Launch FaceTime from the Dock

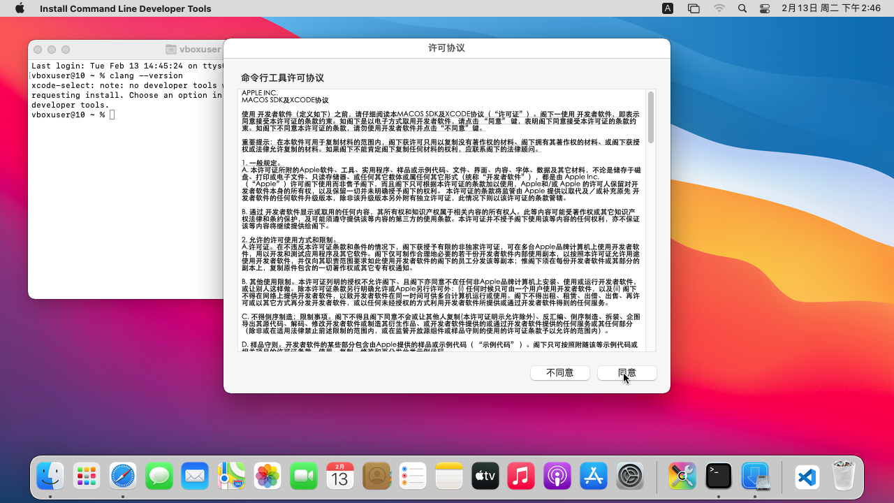coord(304,476)
